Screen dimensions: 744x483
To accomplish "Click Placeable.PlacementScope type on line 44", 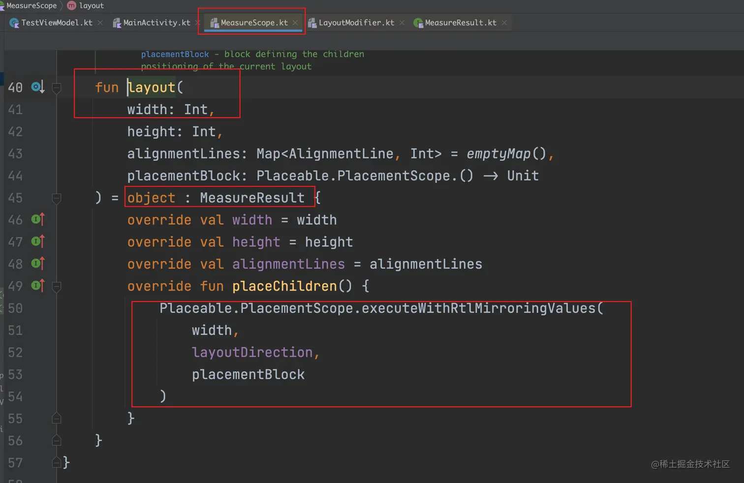I will 353,176.
